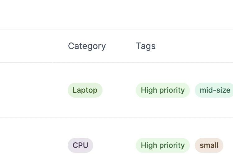Image resolution: width=233 pixels, height=155 pixels.
Task: Click High priority tag in Laptop row
Action: point(163,90)
